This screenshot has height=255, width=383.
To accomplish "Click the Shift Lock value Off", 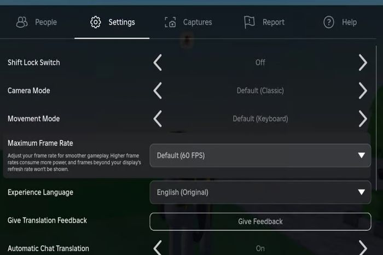I will [x=260, y=62].
